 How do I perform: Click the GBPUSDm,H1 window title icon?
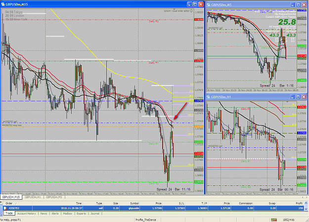tap(209, 97)
